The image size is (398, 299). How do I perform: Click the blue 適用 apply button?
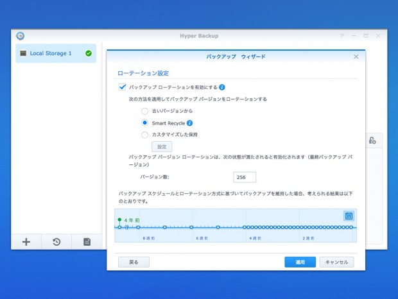pos(300,262)
